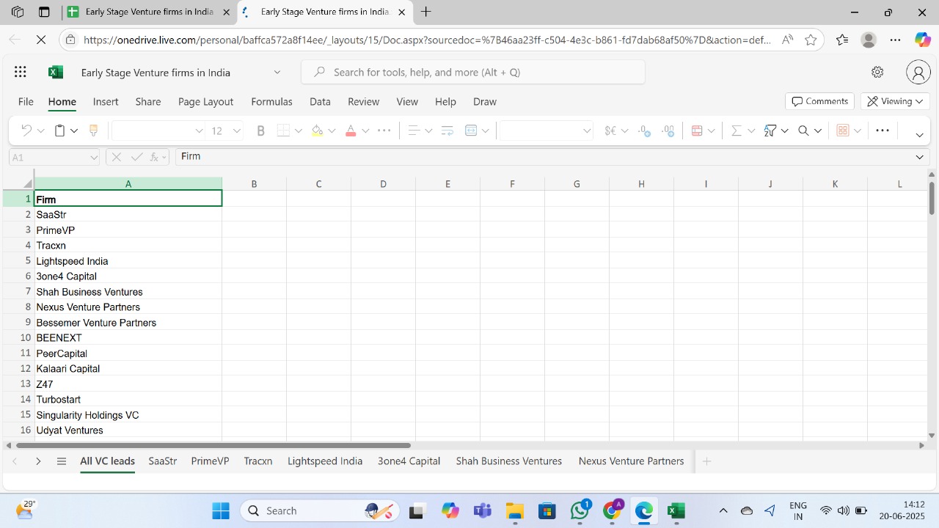Viewport: 939px width, 528px height.
Task: Open the workbook title dropdown chevron
Action: point(277,72)
